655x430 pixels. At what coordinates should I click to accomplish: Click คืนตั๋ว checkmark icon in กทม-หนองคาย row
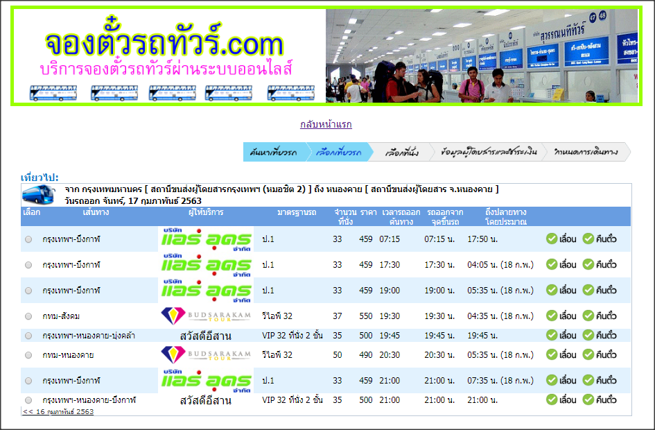tap(588, 354)
